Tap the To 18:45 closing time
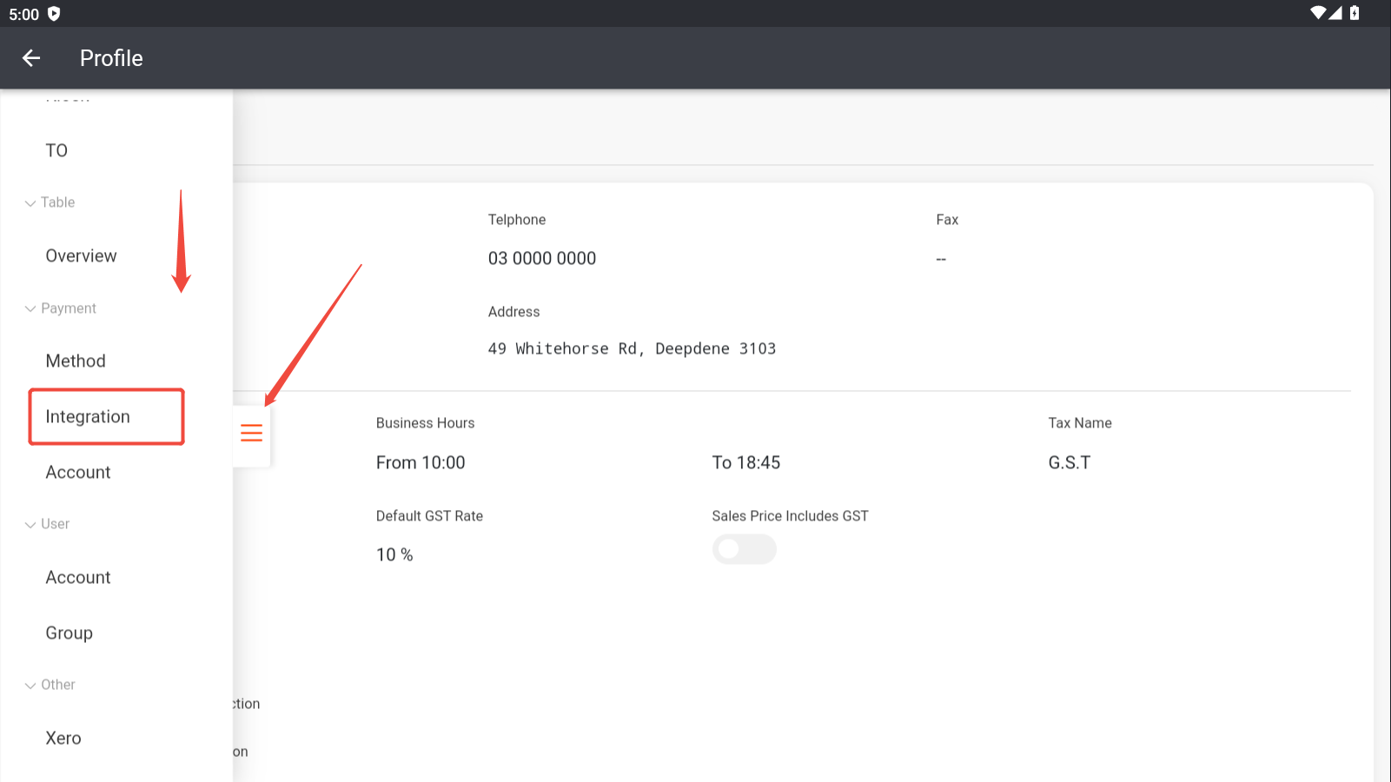This screenshot has height=782, width=1391. pyautogui.click(x=745, y=463)
